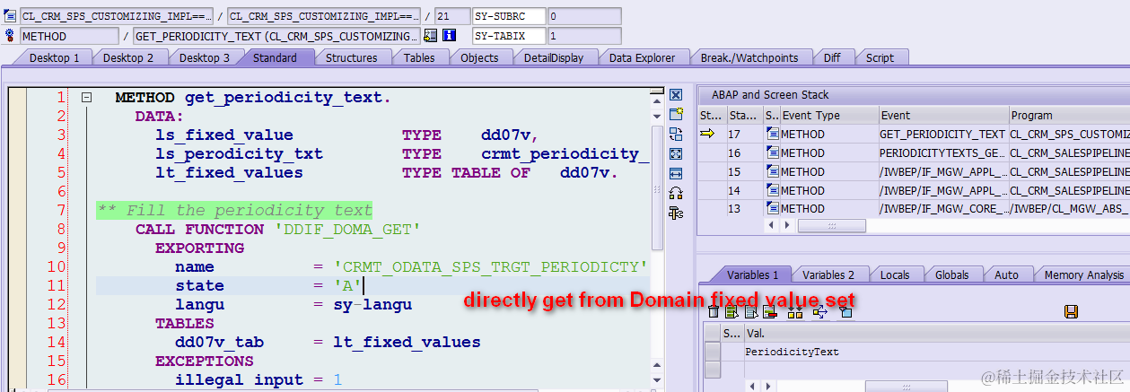Click code line CALL FUNCTION 'DDIF_DOMA_GET'
This screenshot has width=1130, height=392.
[x=277, y=229]
